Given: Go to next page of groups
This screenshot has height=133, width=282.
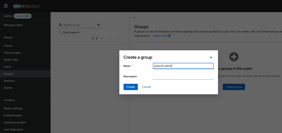Looking at the screenshot, I should [x=118, y=38].
